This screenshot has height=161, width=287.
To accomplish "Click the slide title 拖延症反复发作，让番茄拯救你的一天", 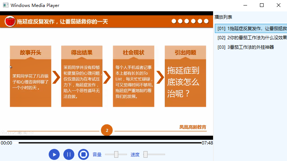I will pyautogui.click(x=62, y=22).
